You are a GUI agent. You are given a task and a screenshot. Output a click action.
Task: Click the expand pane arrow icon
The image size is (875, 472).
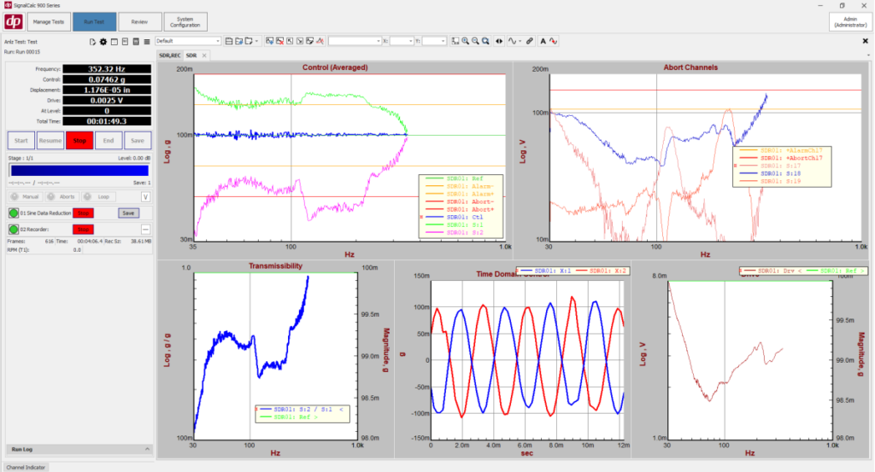[x=290, y=41]
